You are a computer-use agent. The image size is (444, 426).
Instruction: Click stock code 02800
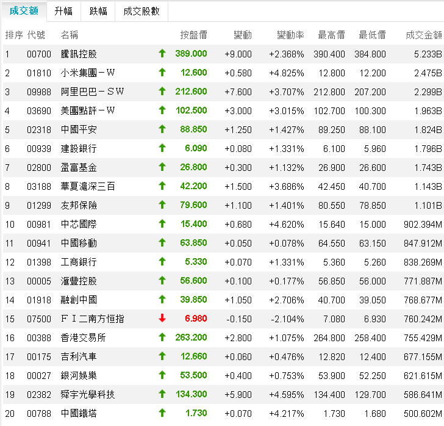tap(39, 167)
